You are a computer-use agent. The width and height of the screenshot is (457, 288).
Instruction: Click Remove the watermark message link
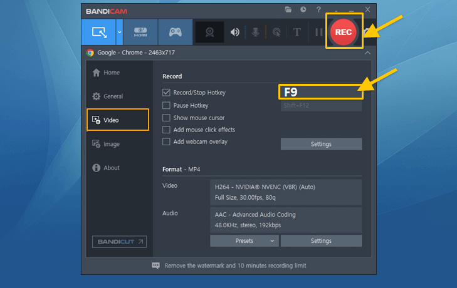tap(235, 265)
